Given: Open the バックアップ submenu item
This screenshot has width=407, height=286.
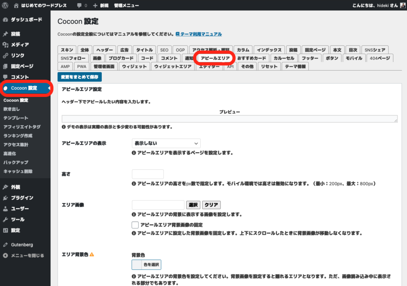Looking at the screenshot, I should (16, 162).
